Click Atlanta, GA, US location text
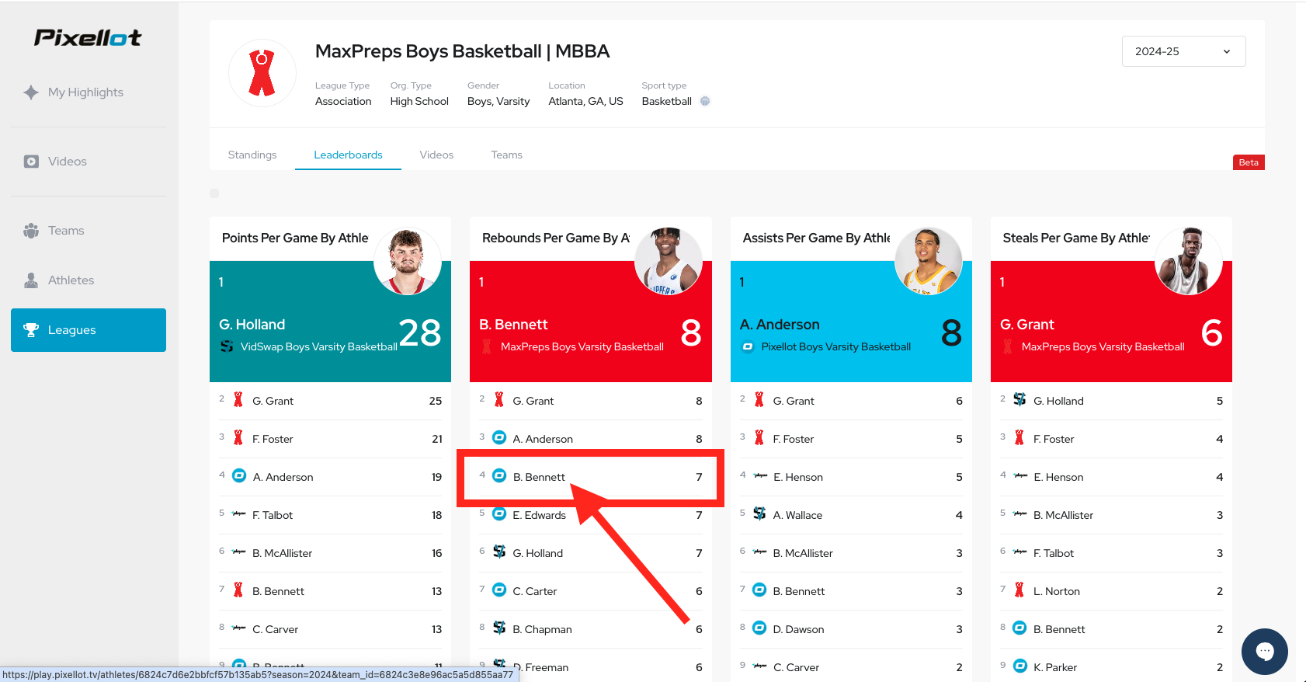Image resolution: width=1306 pixels, height=682 pixels. (x=586, y=101)
